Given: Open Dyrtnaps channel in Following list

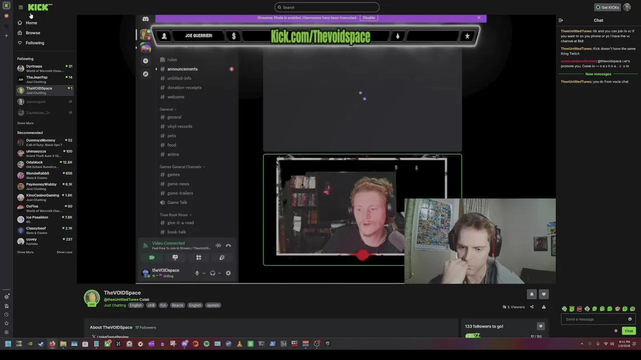Looking at the screenshot, I should click(x=45, y=68).
